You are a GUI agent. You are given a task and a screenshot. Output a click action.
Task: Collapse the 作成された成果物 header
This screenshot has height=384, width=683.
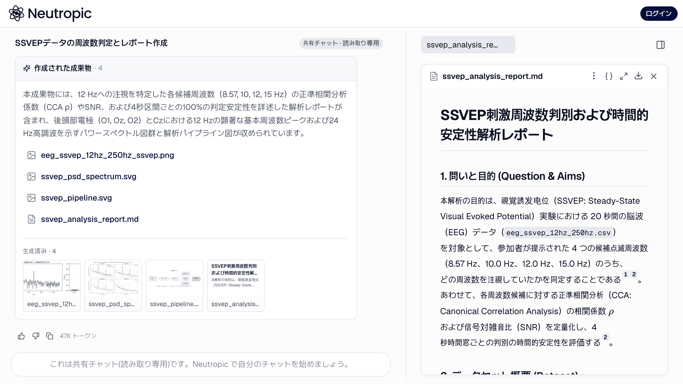[186, 68]
